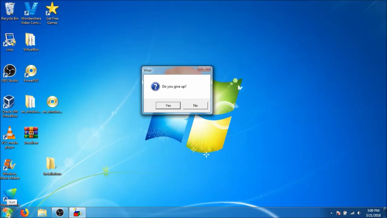The image size is (387, 218).
Task: Select the Windows Movie Maker shortcut
Action: (10, 169)
